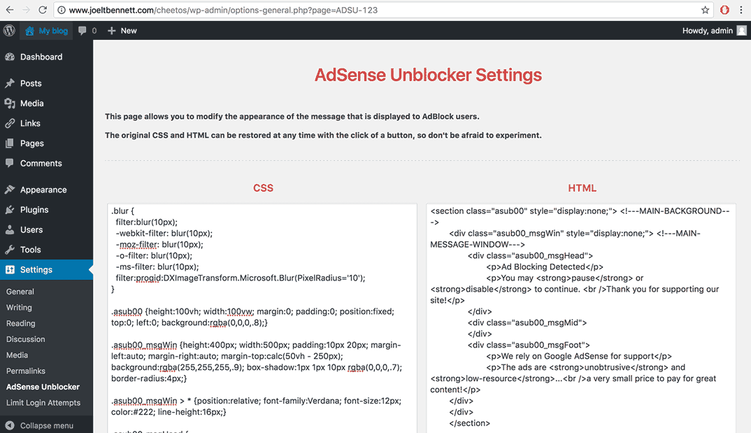The height and width of the screenshot is (433, 751).
Task: Open General settings submenu
Action: pyautogui.click(x=20, y=292)
